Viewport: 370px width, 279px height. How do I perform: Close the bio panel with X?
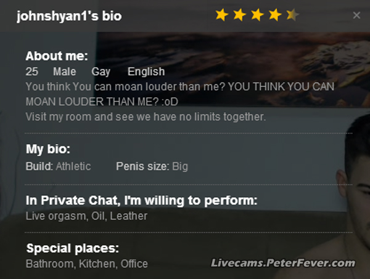tap(356, 15)
